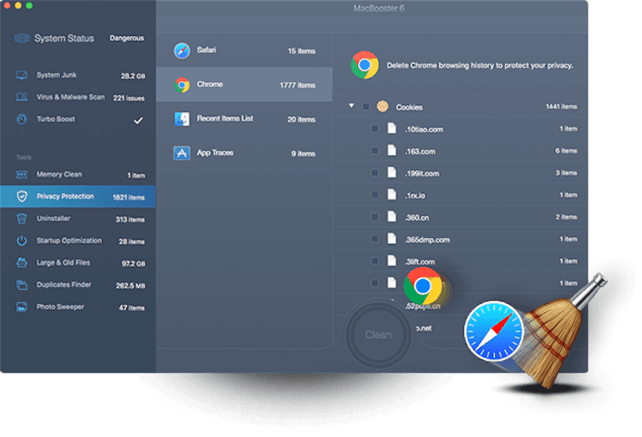Open the Uninstaller tool

[x=78, y=219]
